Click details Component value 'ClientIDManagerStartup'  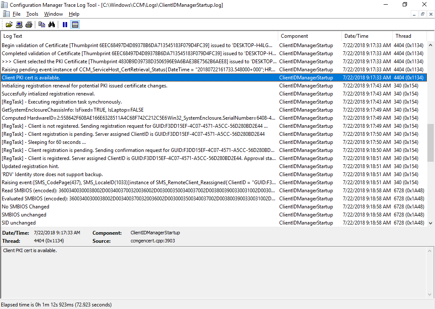click(155, 233)
